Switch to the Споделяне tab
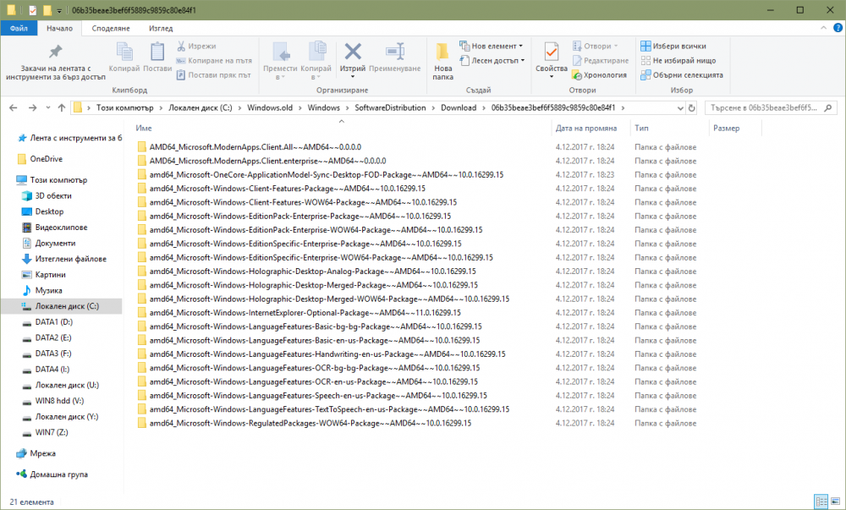 click(111, 29)
